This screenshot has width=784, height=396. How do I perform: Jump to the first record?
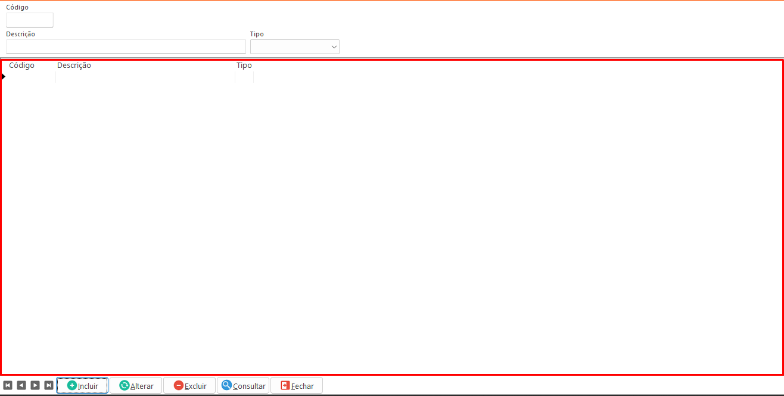click(8, 385)
